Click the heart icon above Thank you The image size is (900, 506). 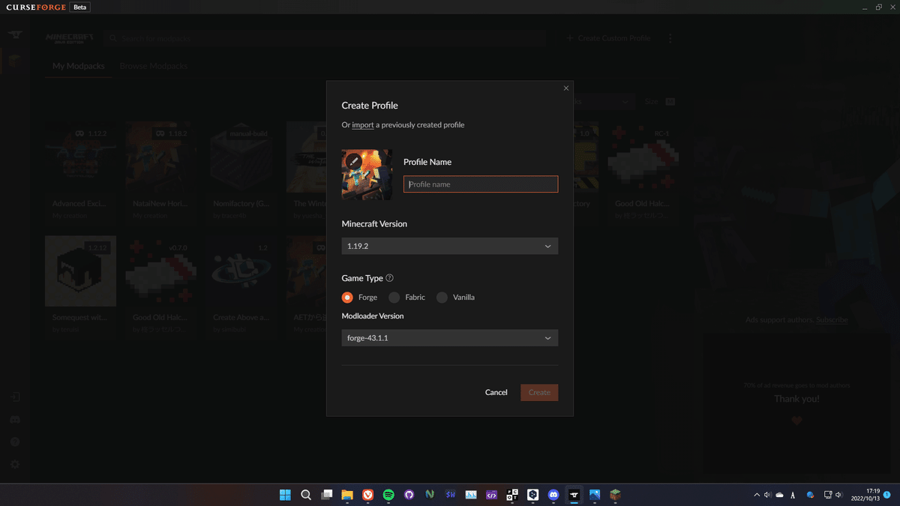click(796, 421)
